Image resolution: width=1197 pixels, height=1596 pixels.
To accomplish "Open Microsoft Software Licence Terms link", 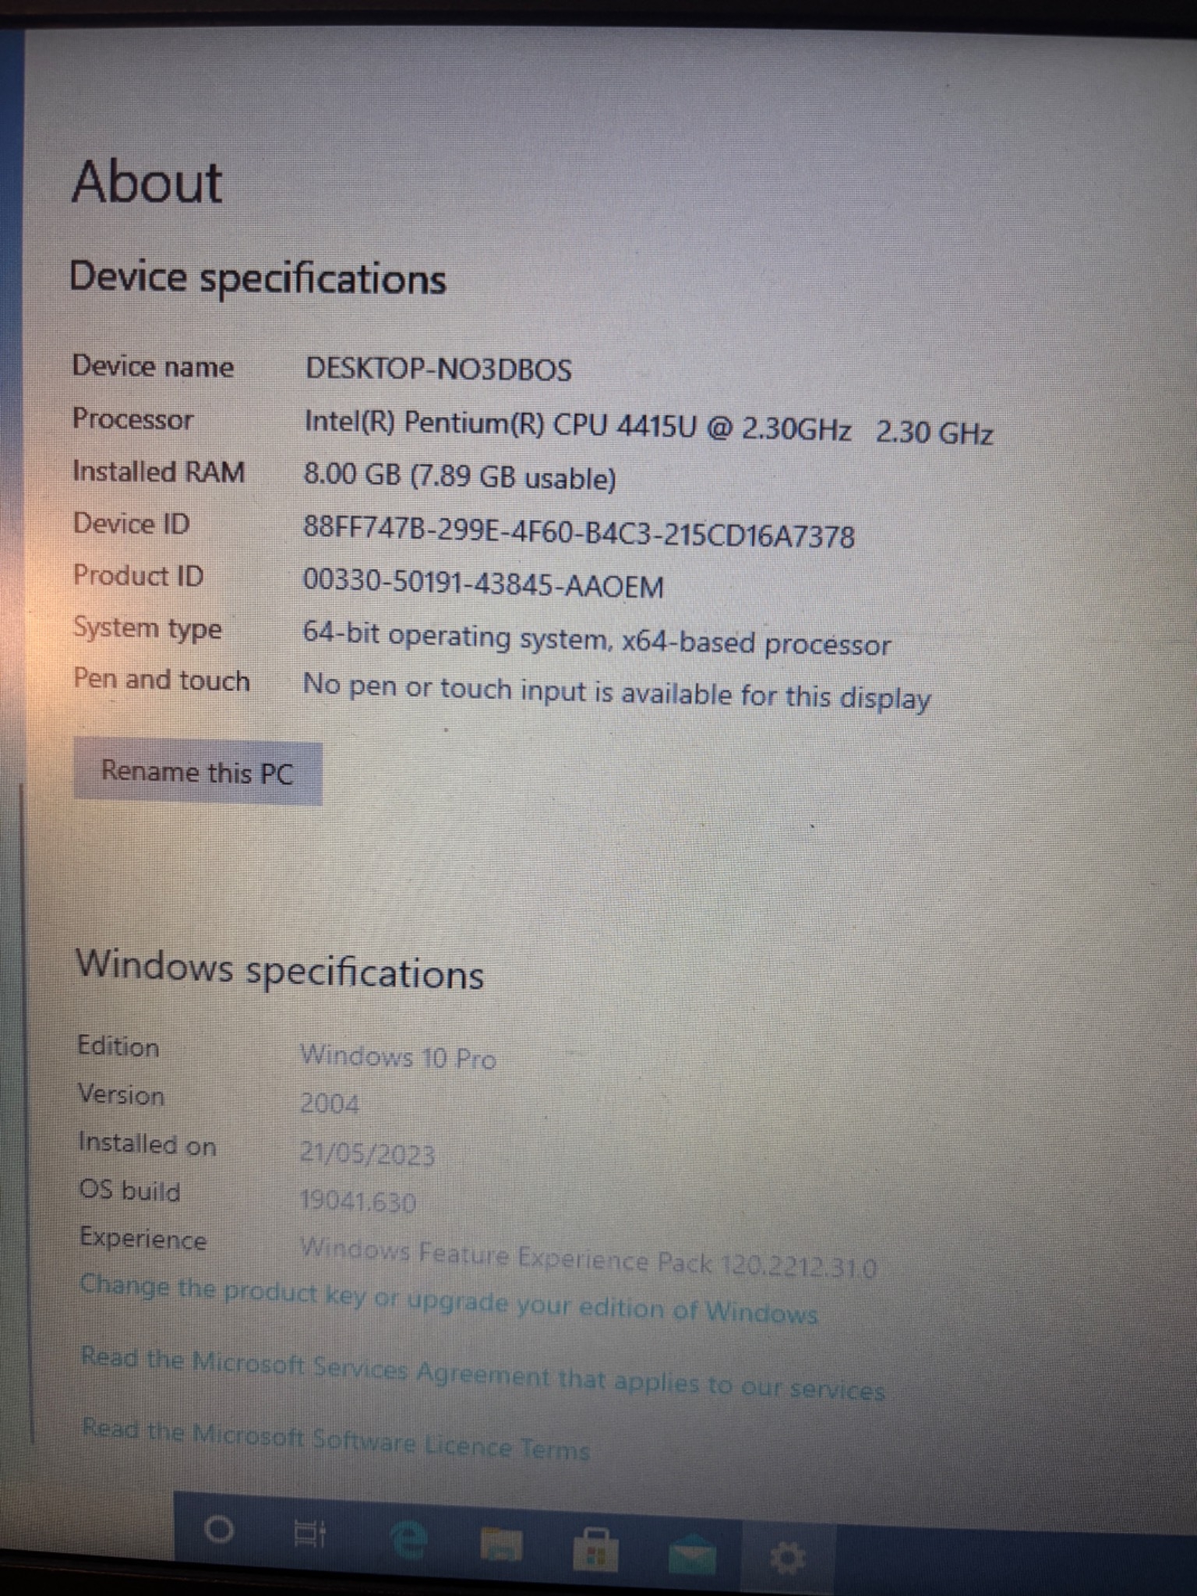I will [x=336, y=1440].
